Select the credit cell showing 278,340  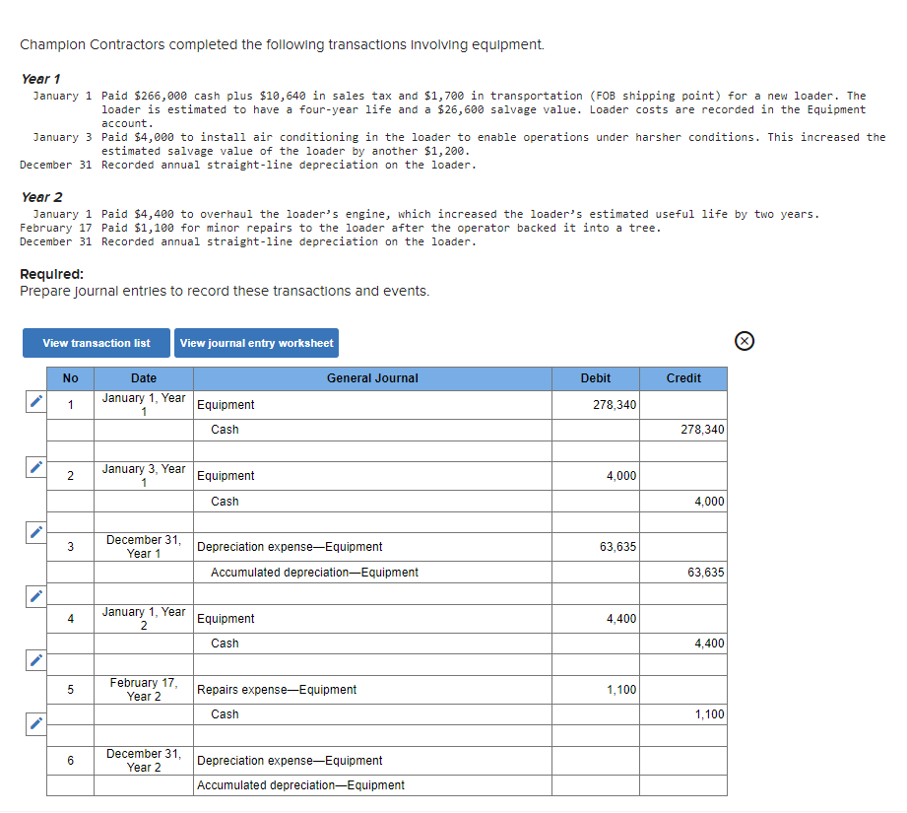683,430
